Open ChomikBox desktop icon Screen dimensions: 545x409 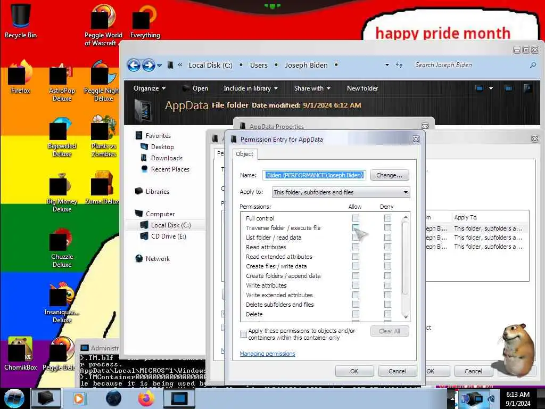[x=21, y=354]
